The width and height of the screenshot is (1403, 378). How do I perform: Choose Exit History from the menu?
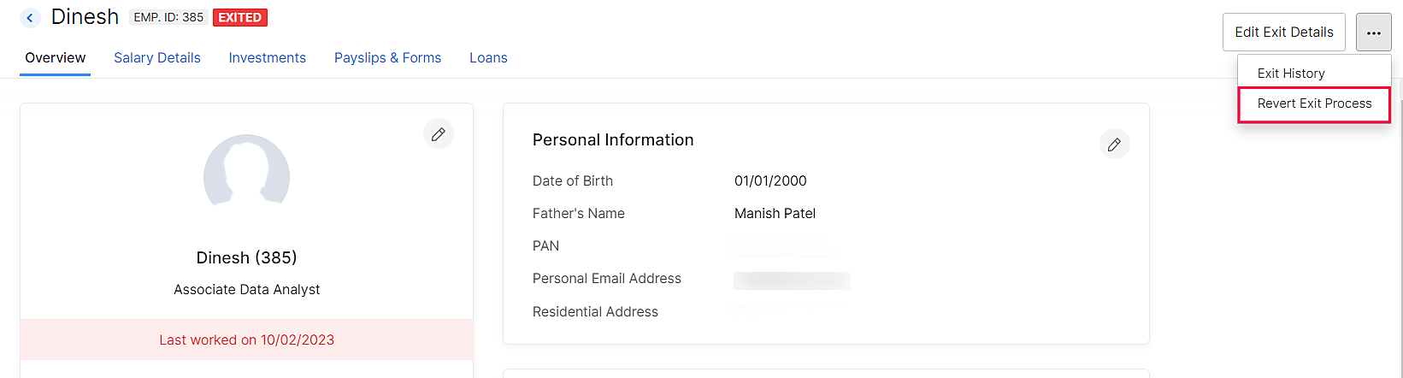click(x=1291, y=74)
